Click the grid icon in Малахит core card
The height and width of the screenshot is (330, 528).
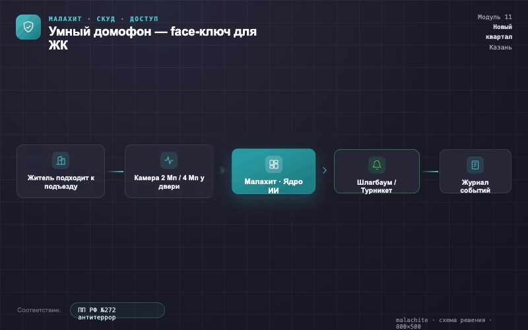[274, 164]
